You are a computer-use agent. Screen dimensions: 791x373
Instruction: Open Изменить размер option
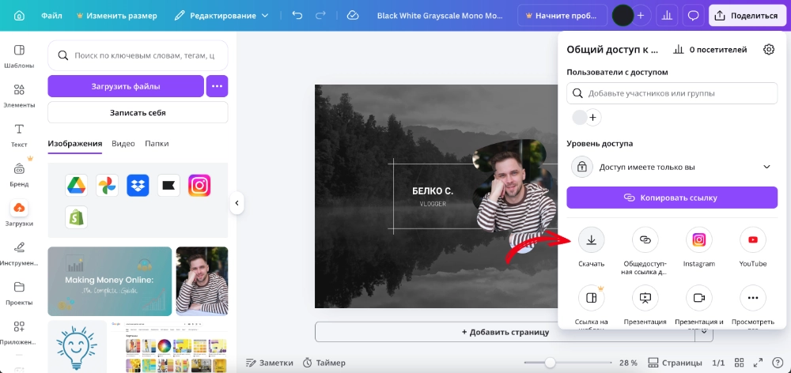click(116, 16)
